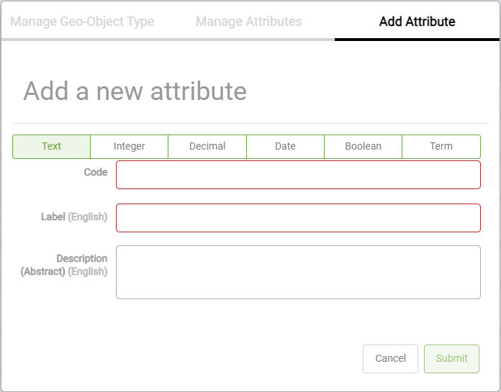Click into the Label (English) text box
The image size is (501, 392).
point(298,218)
